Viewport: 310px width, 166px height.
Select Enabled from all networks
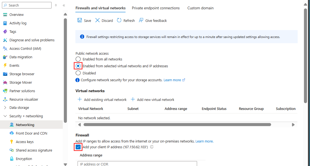78,59
